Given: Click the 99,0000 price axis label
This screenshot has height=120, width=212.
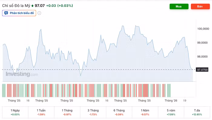Looking at the screenshot, I should pos(202,43).
